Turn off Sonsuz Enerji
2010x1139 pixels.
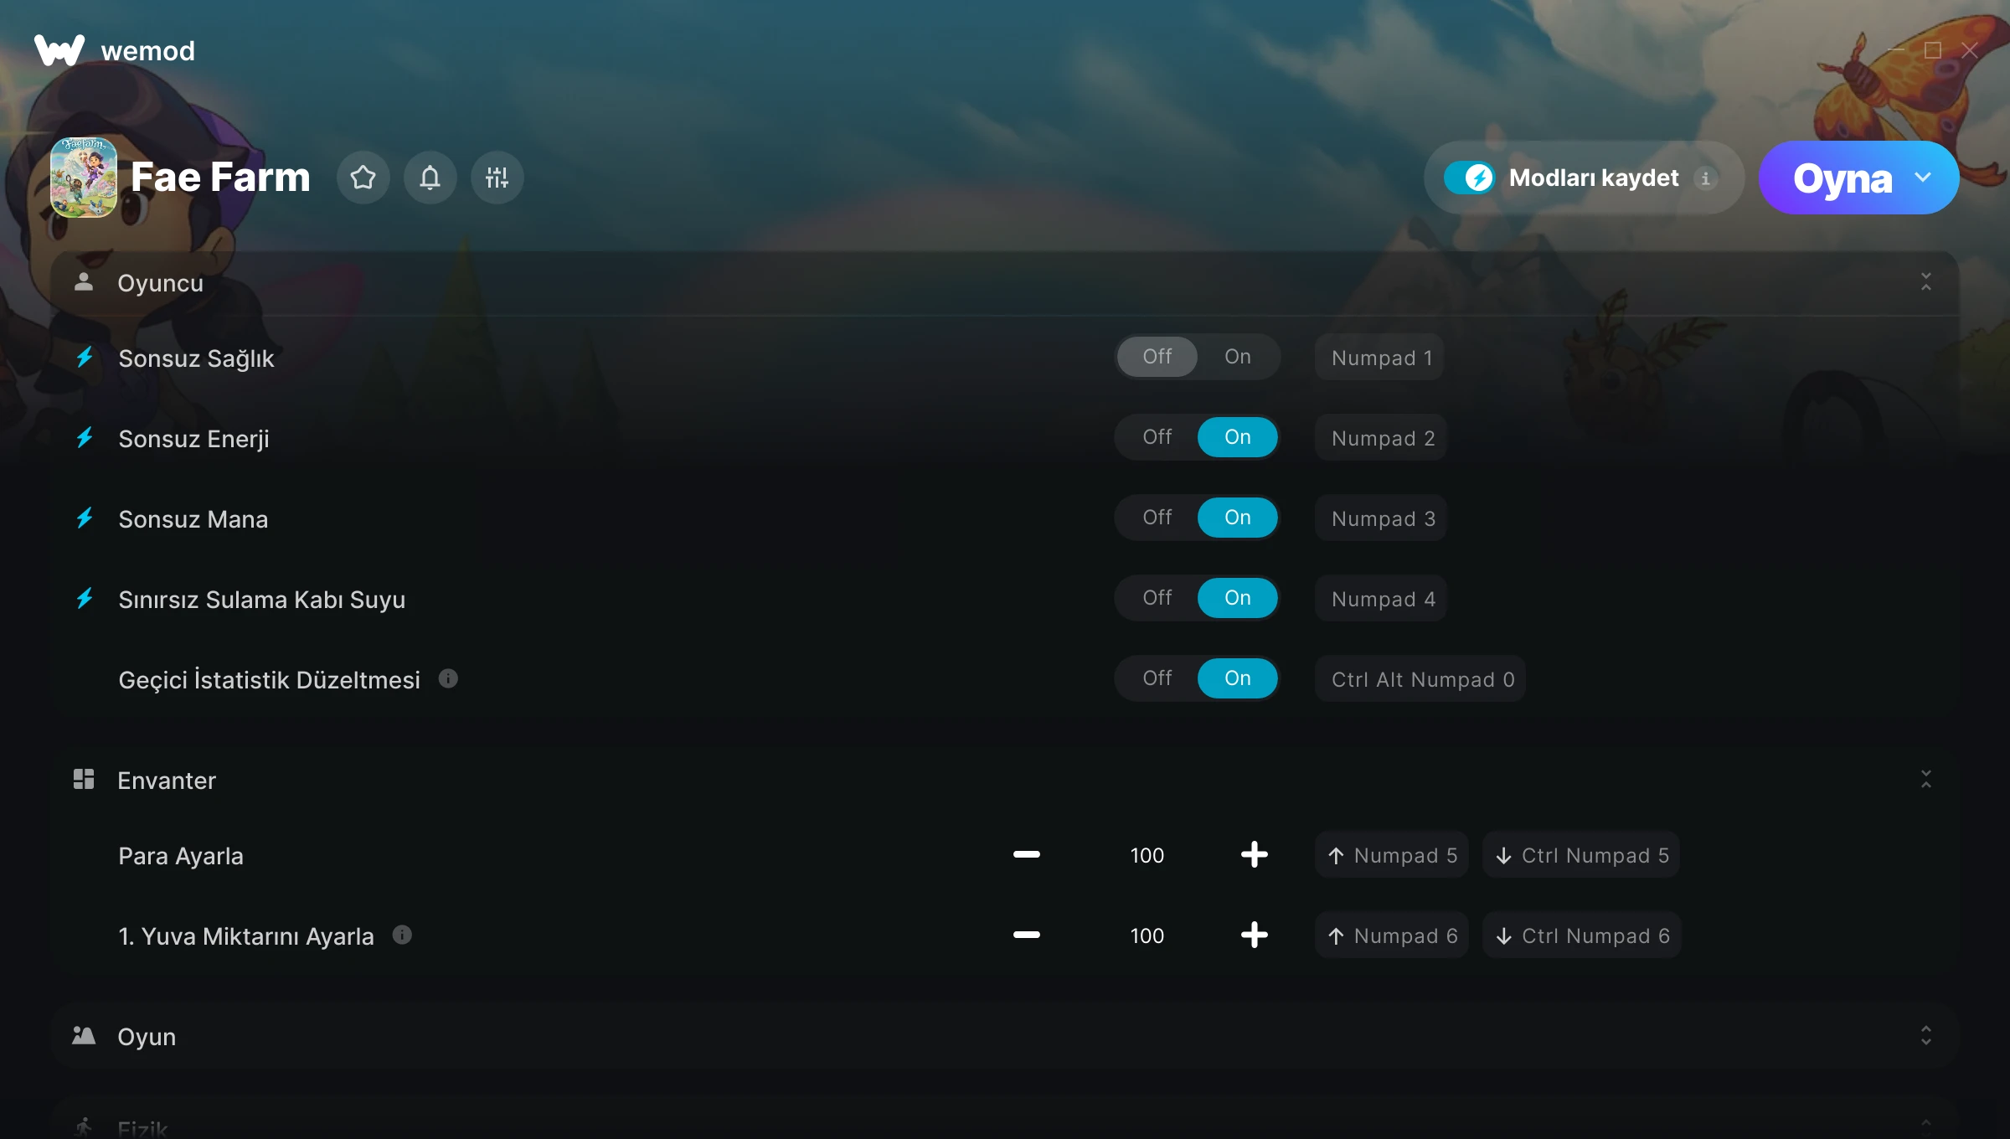[x=1157, y=437]
